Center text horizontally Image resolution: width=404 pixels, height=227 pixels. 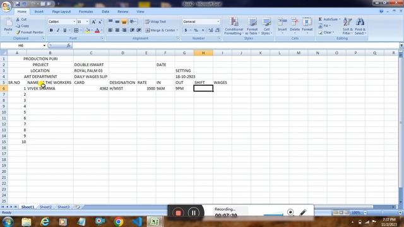click(117, 30)
